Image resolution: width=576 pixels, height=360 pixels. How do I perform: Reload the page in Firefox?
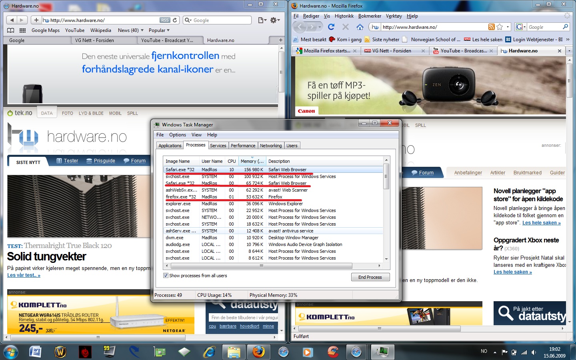[x=331, y=27]
